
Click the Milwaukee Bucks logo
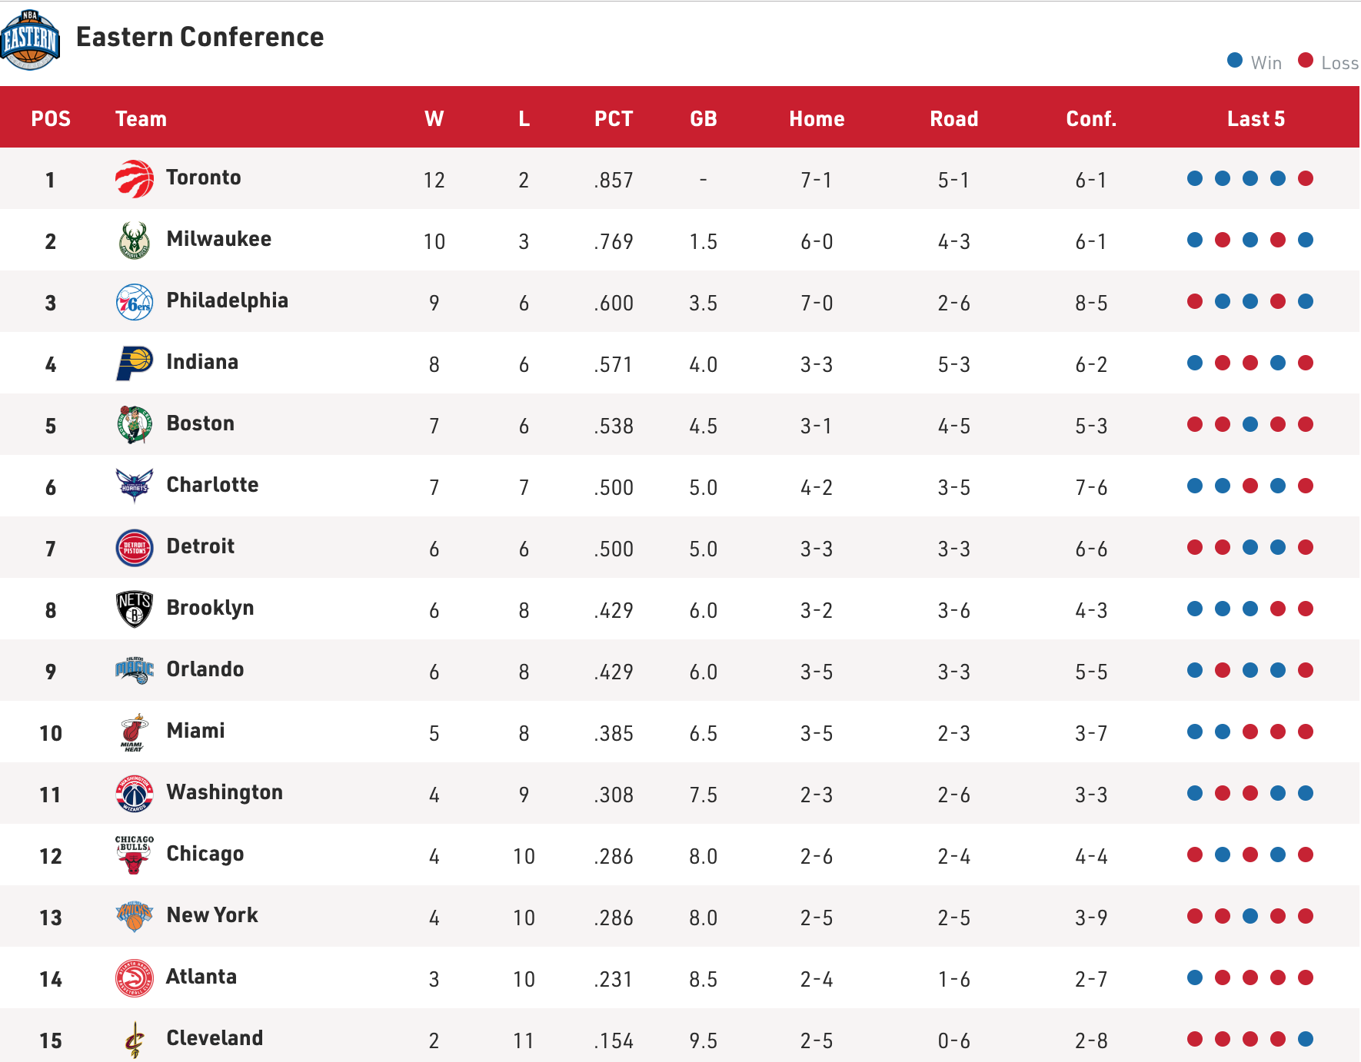click(135, 241)
